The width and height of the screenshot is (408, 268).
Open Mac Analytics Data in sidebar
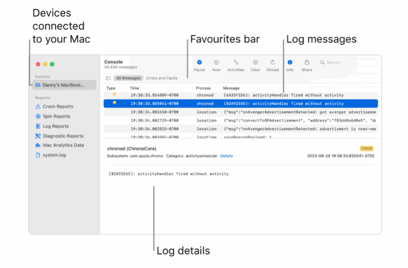coord(63,145)
